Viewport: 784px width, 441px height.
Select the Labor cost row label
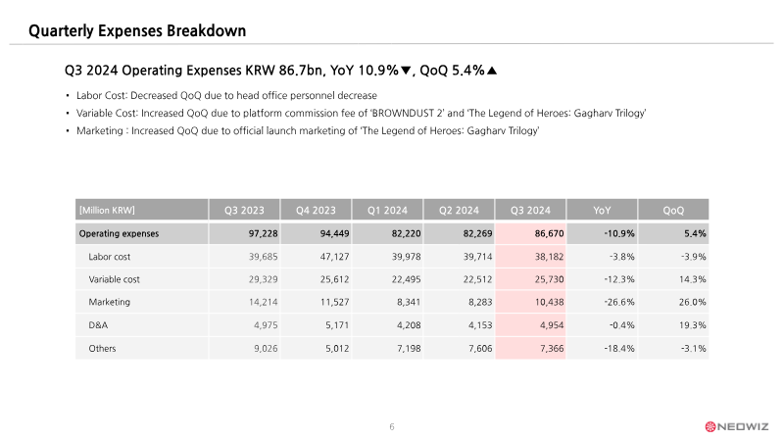109,258
